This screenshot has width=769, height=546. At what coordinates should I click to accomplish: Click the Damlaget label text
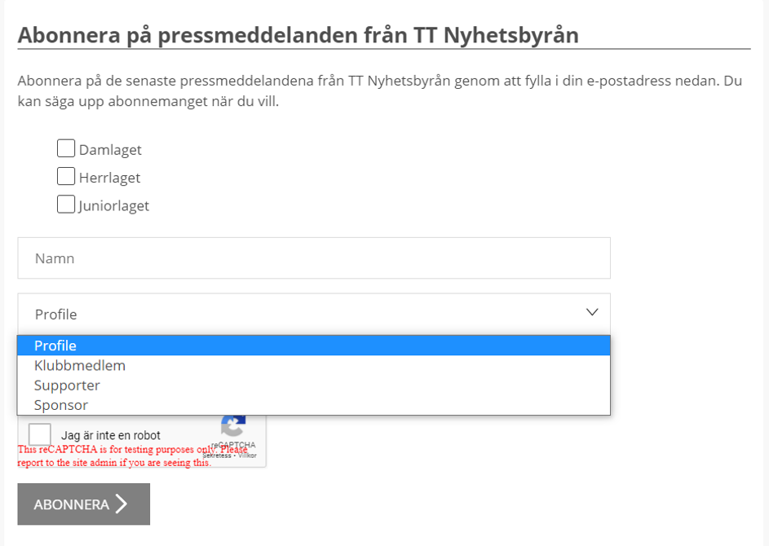pos(110,150)
